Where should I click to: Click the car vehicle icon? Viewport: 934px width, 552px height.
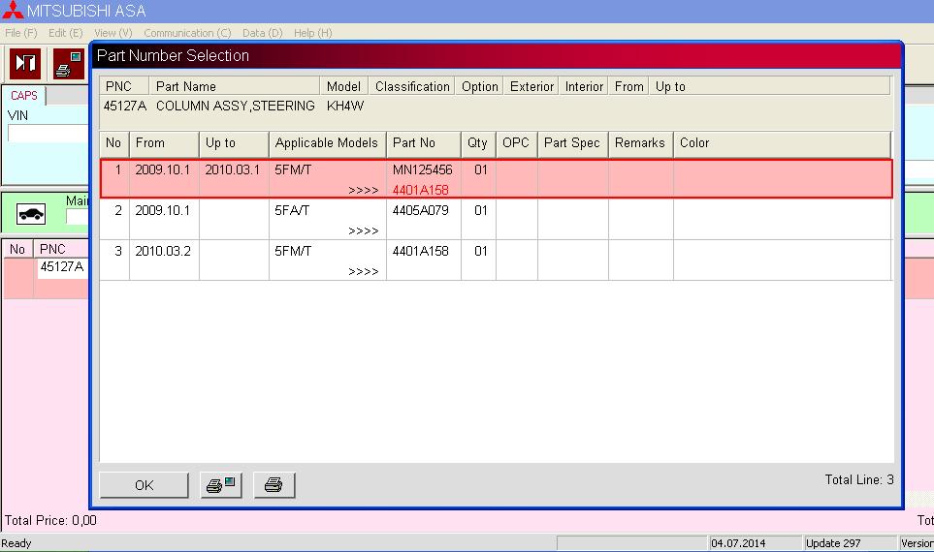tap(31, 214)
